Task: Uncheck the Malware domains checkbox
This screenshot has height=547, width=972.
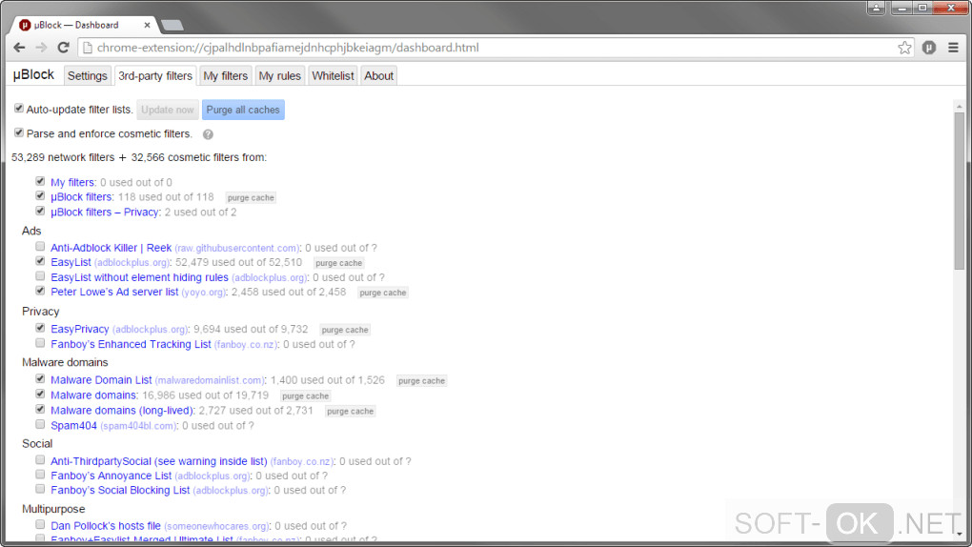Action: (x=40, y=394)
